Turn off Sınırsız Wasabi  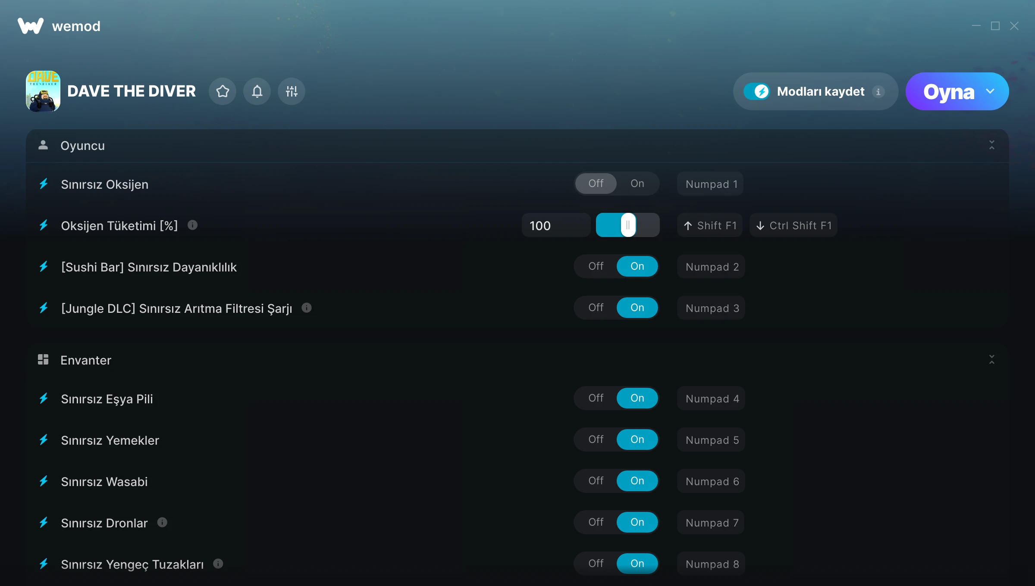pyautogui.click(x=596, y=481)
